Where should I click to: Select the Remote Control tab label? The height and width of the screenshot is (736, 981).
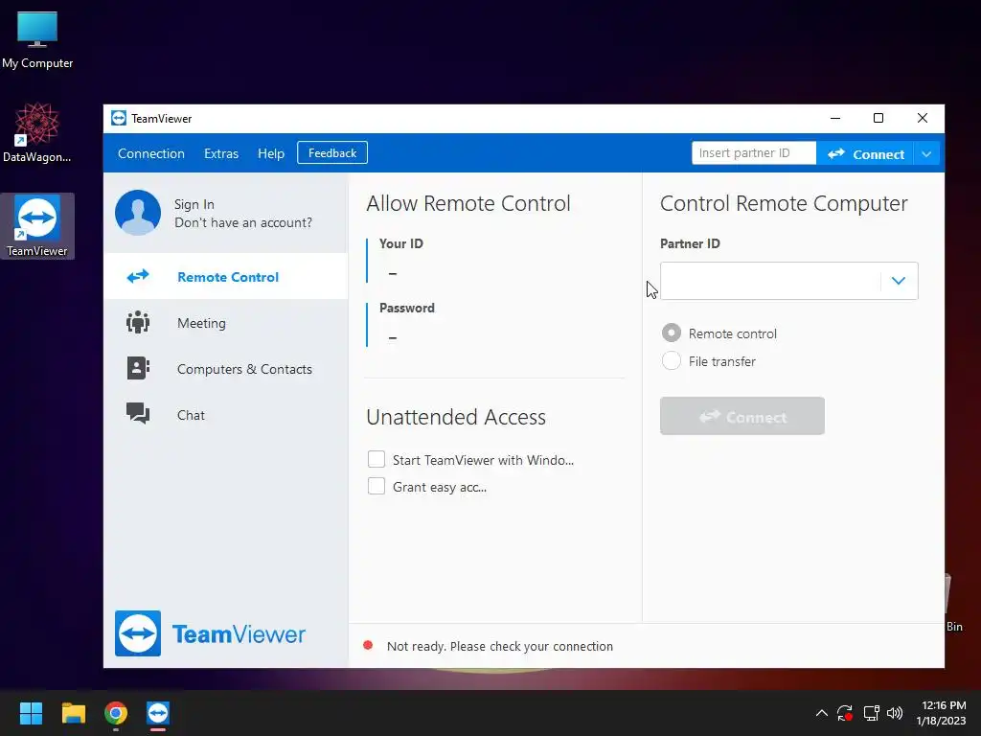[228, 277]
